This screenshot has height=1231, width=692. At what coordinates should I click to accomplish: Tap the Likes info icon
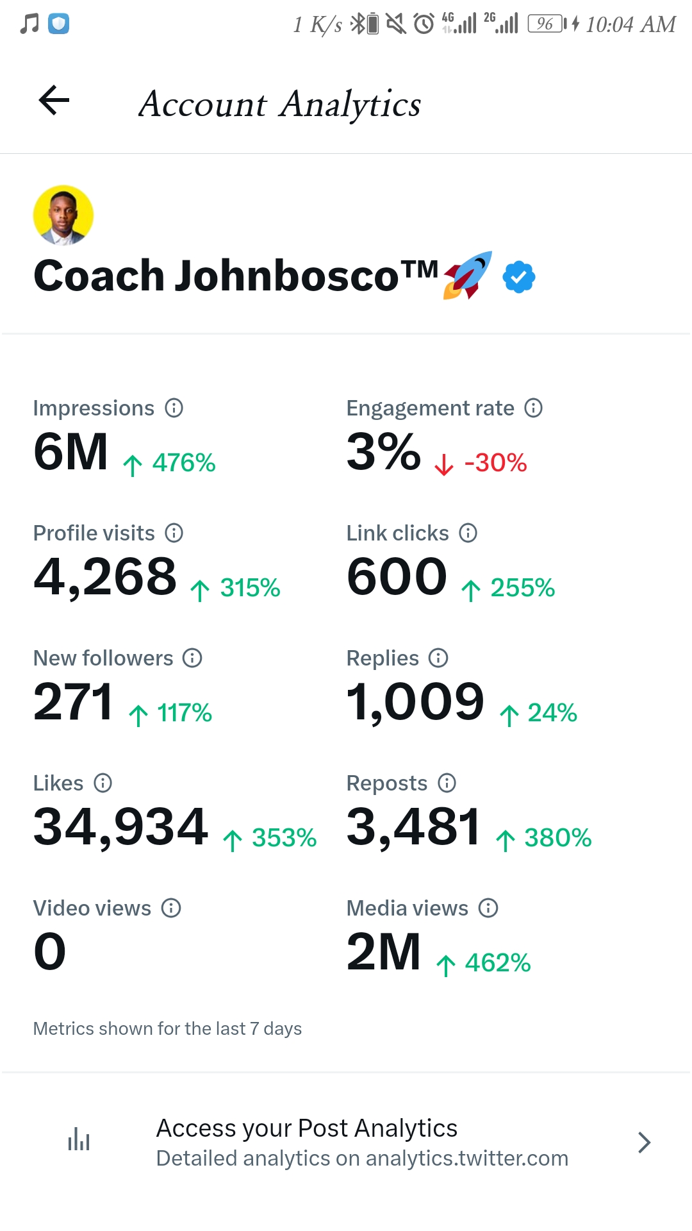(x=103, y=783)
